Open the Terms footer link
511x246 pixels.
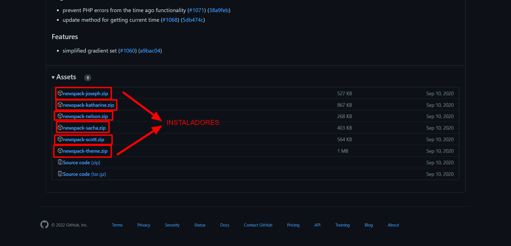click(117, 225)
